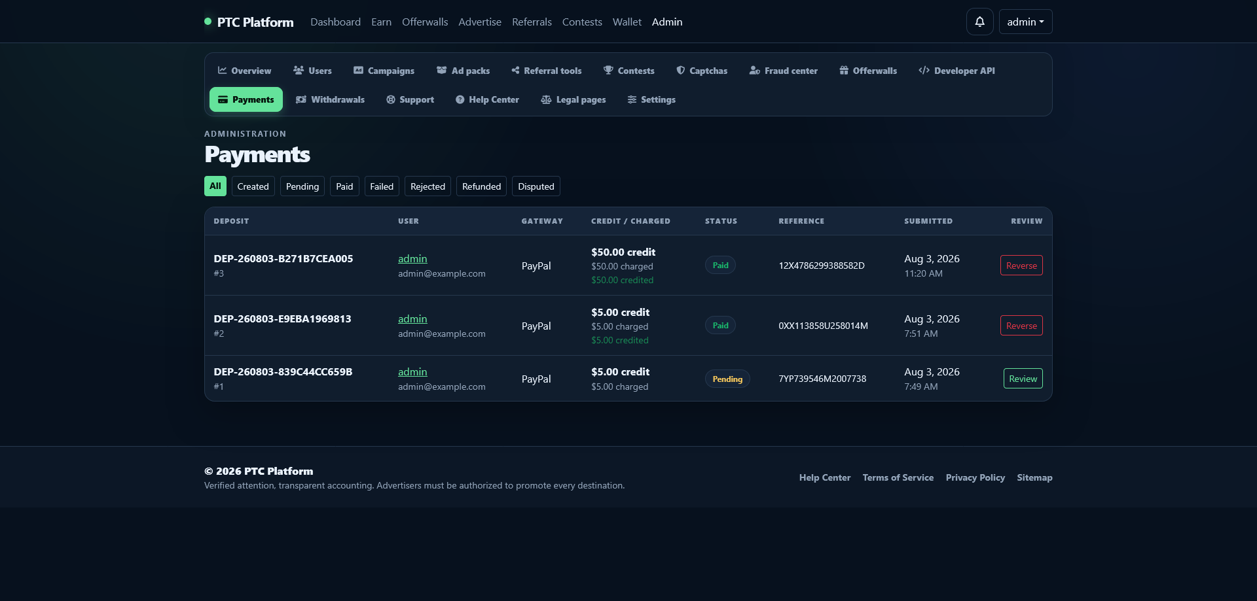Open Contests in the top navigation
The height and width of the screenshot is (601, 1257).
point(582,22)
